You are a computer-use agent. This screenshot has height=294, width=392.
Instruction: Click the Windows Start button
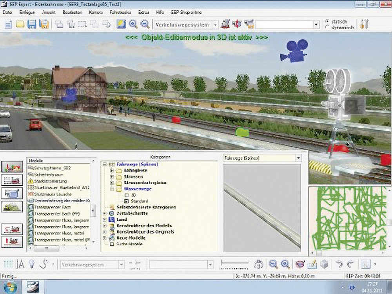pyautogui.click(x=11, y=286)
